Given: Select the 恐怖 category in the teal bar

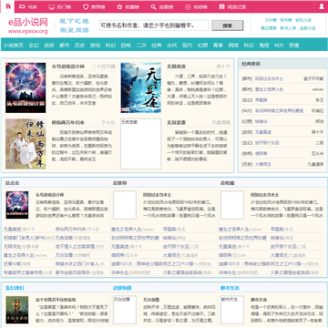Looking at the screenshot, I should 126,46.
